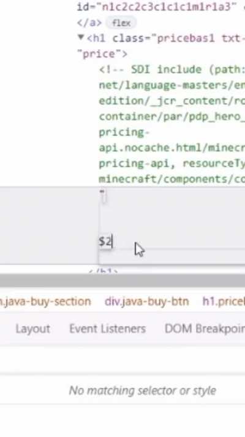Click the api.nocache.html/minecr comment line
This screenshot has width=245, height=437.
(x=172, y=148)
